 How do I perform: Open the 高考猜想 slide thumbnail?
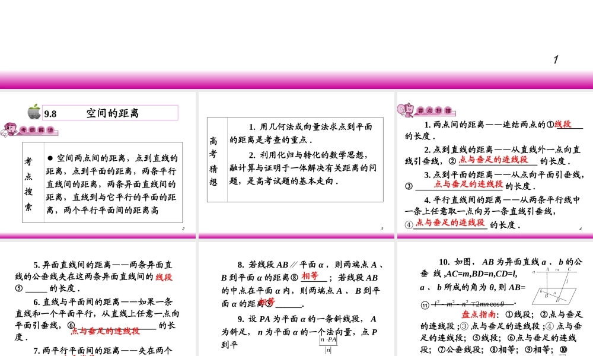tap(296, 164)
